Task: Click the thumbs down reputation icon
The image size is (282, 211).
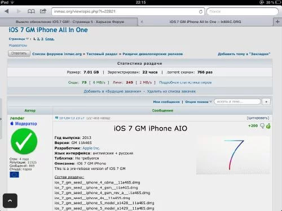Action: tap(262, 126)
